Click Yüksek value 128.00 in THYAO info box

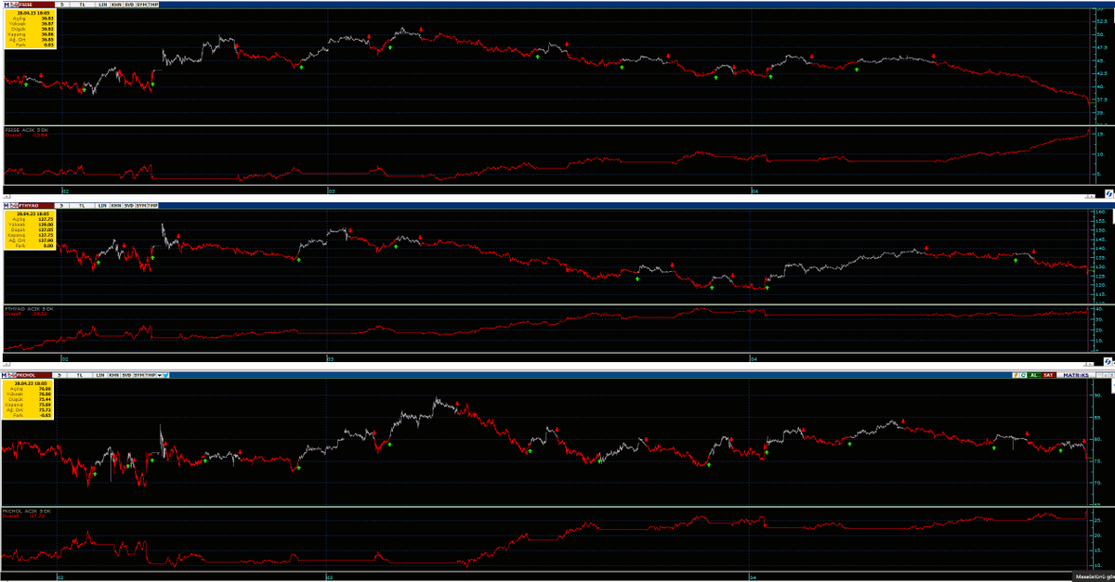pos(46,224)
